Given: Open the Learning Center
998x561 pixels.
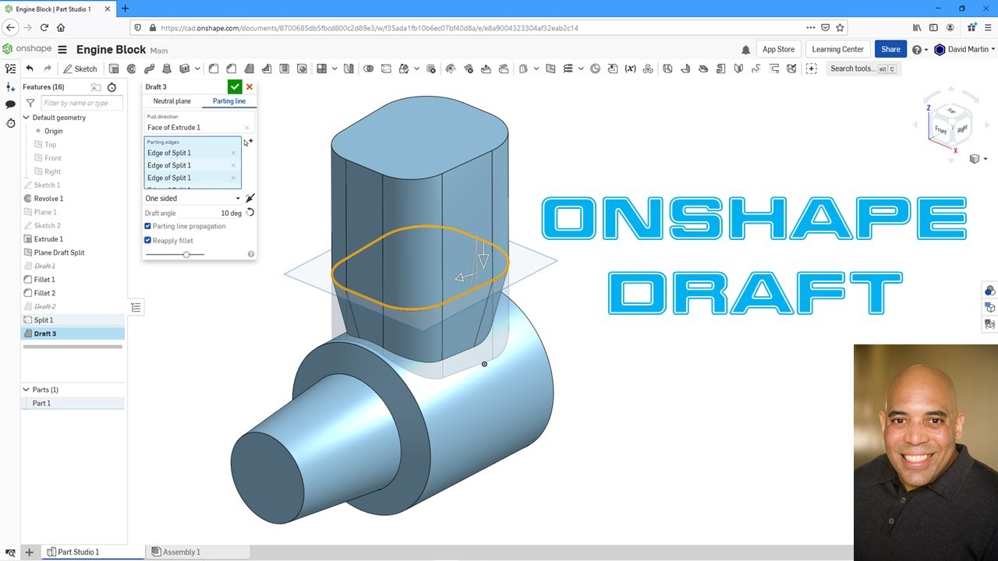Looking at the screenshot, I should point(837,49).
